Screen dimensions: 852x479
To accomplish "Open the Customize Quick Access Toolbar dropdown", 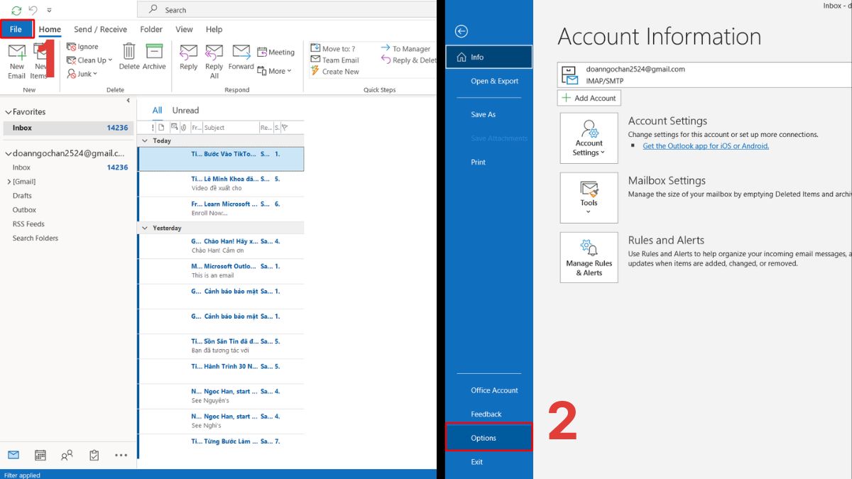I will [x=49, y=11].
